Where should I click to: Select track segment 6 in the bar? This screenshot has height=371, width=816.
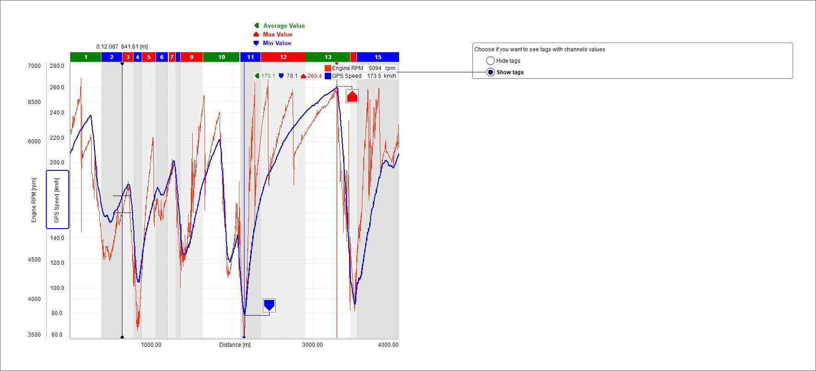pos(162,57)
